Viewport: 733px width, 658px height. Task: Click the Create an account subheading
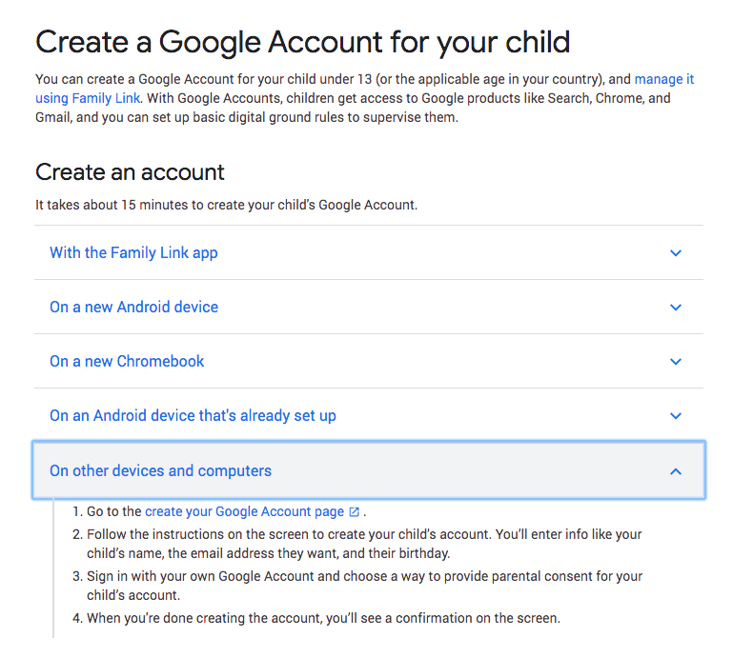(130, 172)
